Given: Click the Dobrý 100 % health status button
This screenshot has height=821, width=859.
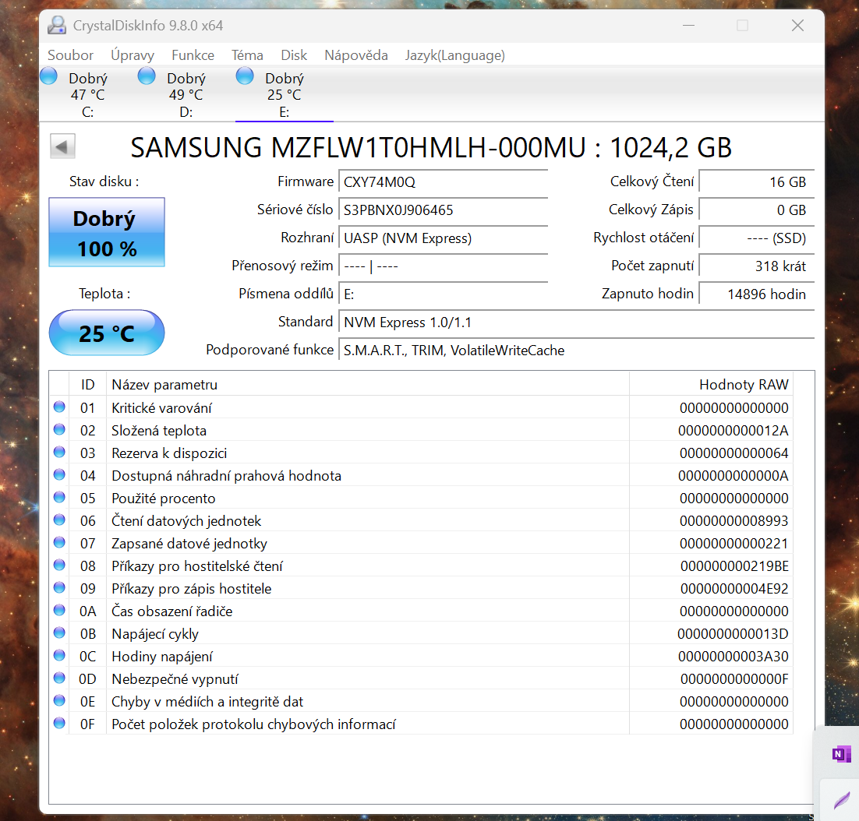Looking at the screenshot, I should (106, 231).
